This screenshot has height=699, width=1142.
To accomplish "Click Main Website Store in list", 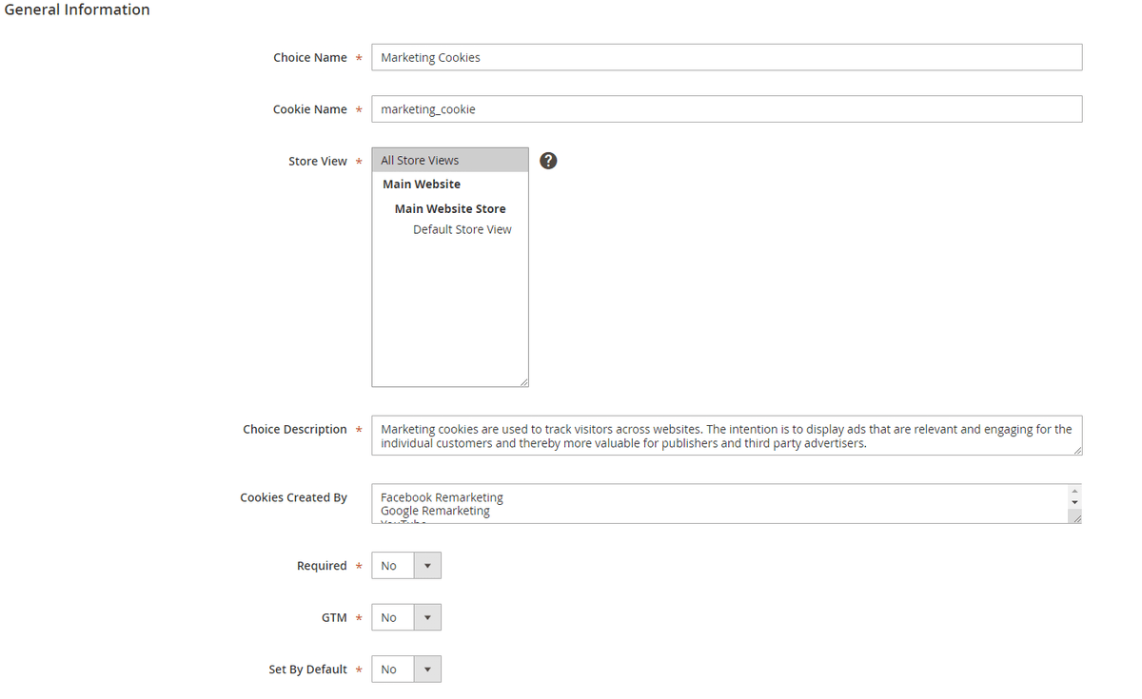I will [450, 209].
